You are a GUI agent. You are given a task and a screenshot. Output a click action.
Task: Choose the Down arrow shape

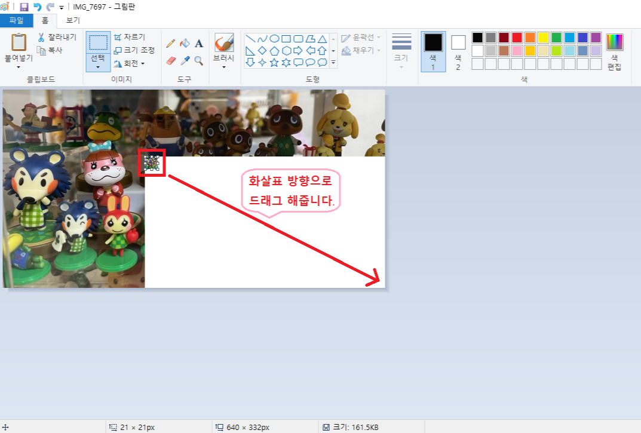(x=250, y=63)
